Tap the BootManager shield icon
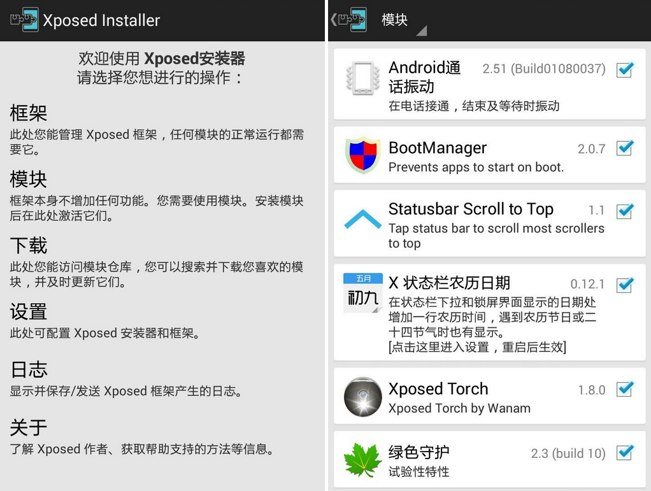This screenshot has height=491, width=651. click(363, 155)
